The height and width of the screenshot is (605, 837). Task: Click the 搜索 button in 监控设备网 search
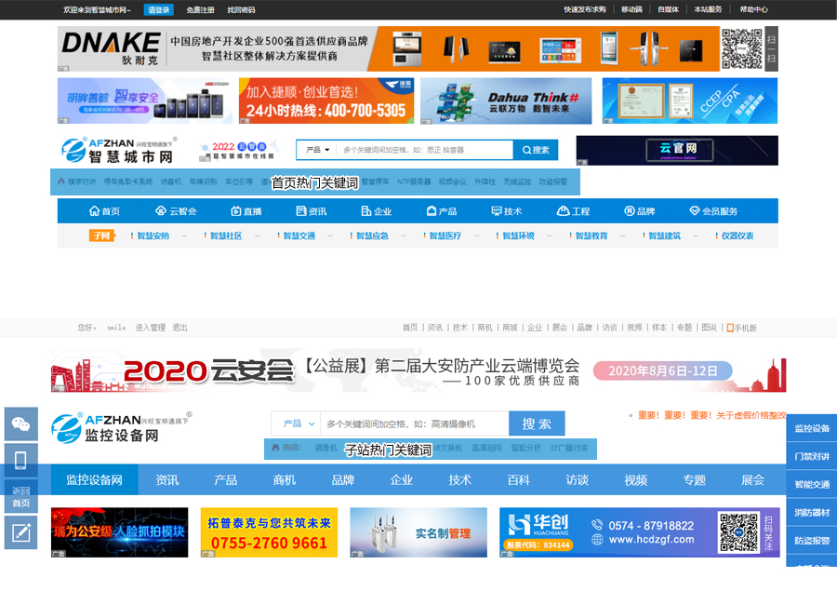point(537,423)
